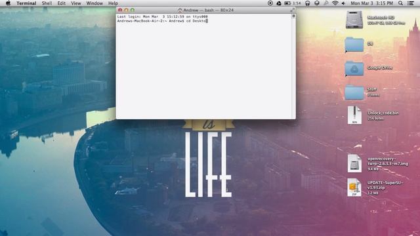Click the Terminal title 'Andrew — bash — 80×24'
Viewport: 420px width, 236px height.
209,10
